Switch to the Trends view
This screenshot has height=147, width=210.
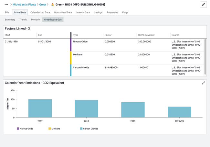point(23,20)
